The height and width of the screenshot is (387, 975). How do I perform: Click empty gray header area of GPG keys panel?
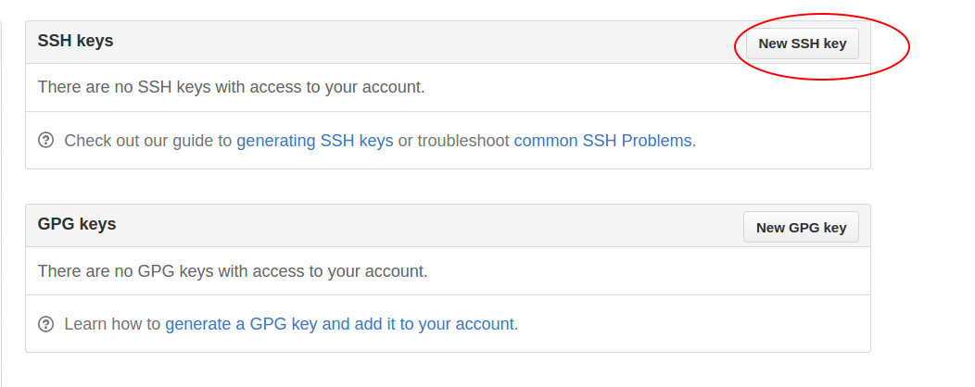pos(429,225)
